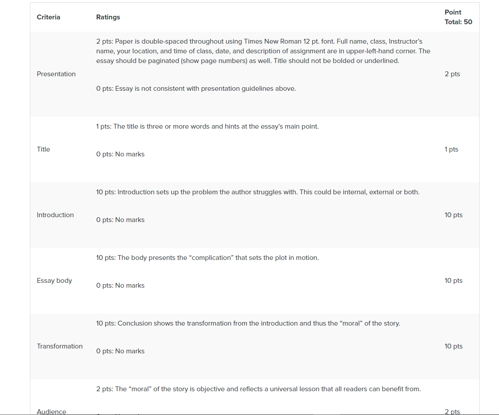Select the Ratings column header

pos(108,17)
